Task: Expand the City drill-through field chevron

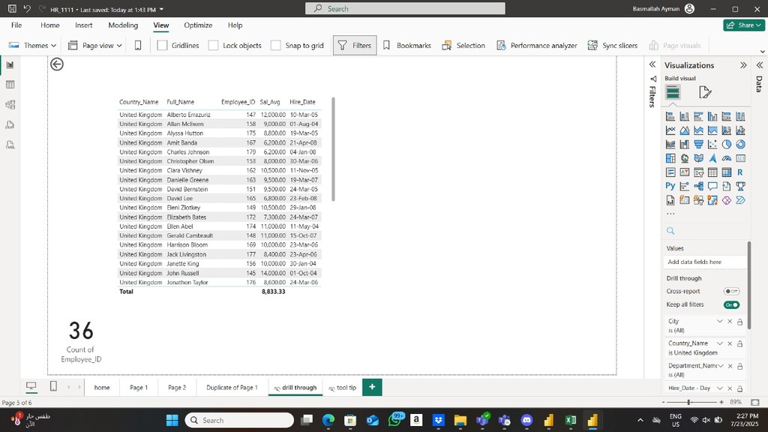Action: pos(720,322)
